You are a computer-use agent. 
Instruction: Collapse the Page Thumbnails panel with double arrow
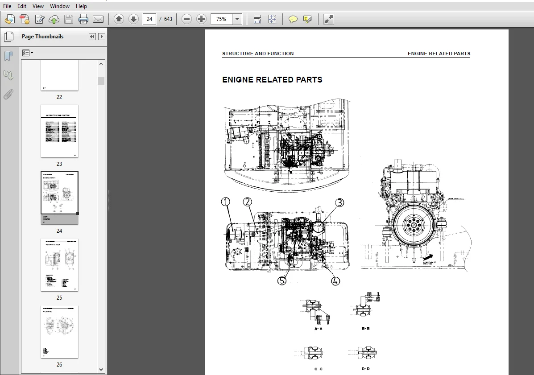[92, 37]
